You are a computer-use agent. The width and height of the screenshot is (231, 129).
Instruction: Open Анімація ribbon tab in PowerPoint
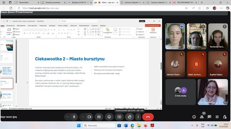[52, 25]
